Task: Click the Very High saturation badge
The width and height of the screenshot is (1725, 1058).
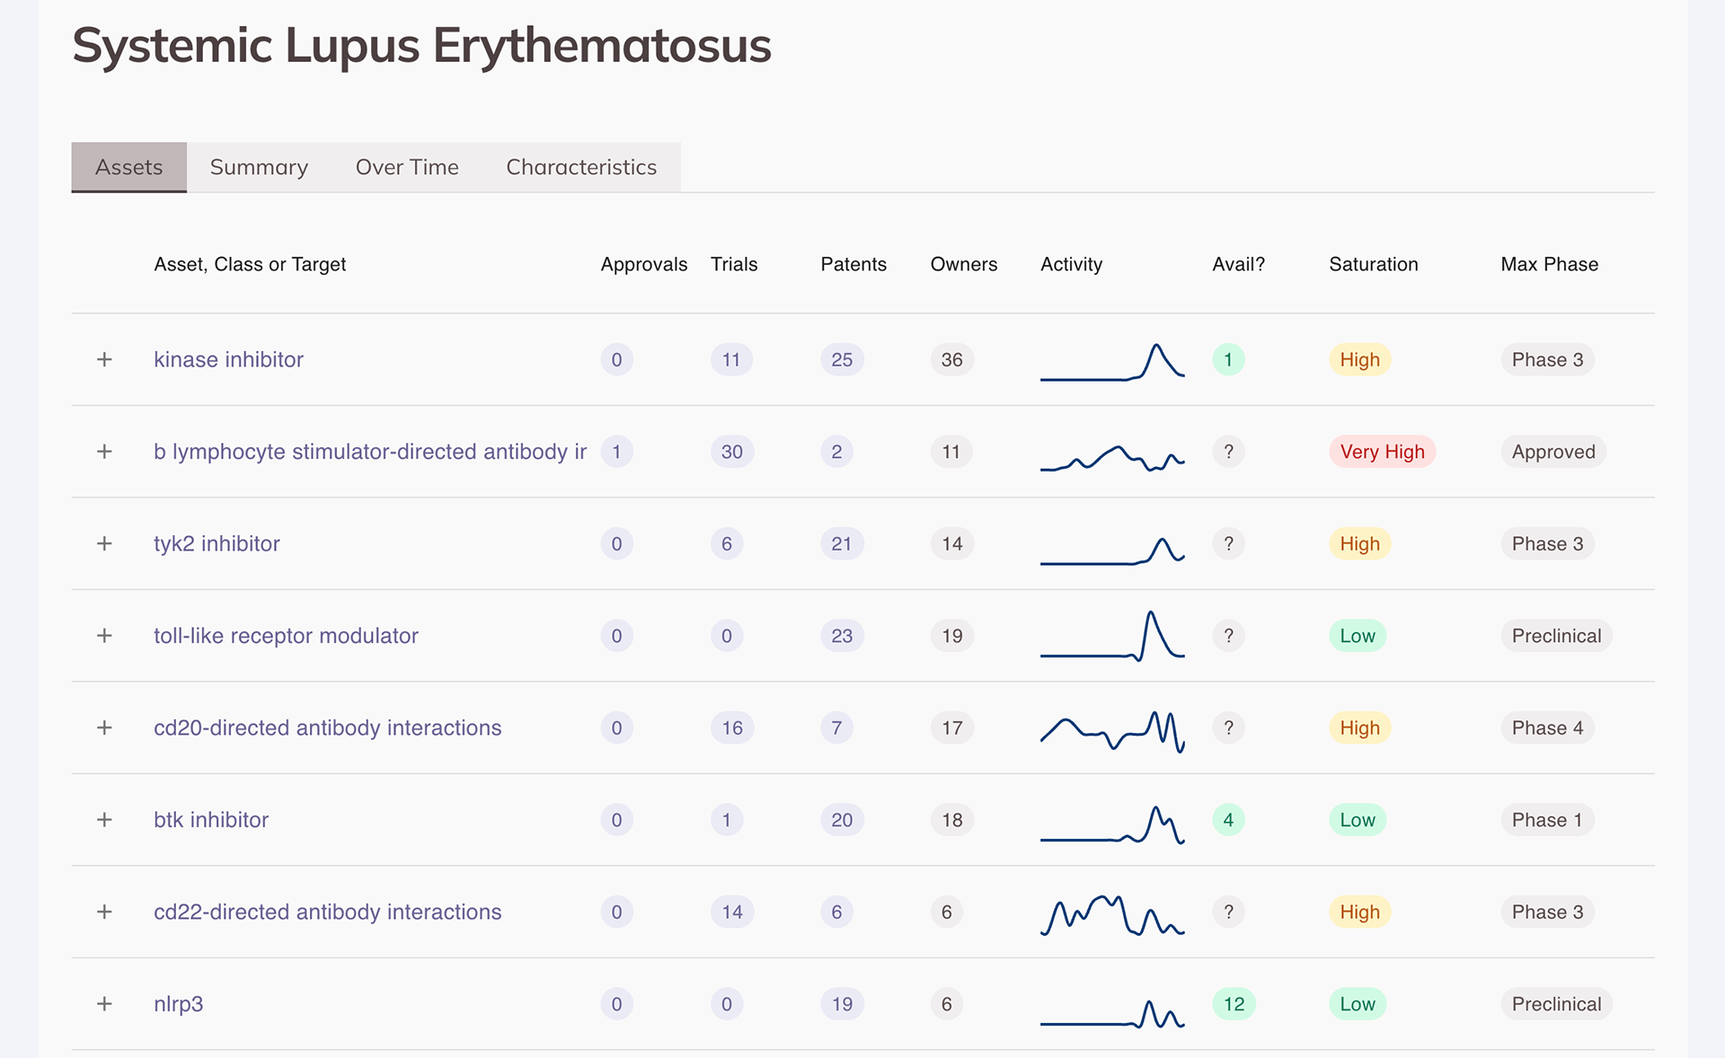Action: [1382, 452]
